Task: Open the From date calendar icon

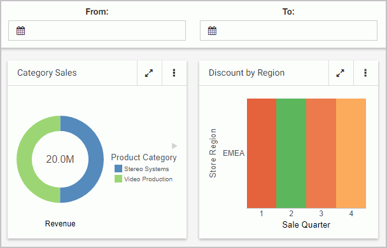Action: pyautogui.click(x=21, y=31)
